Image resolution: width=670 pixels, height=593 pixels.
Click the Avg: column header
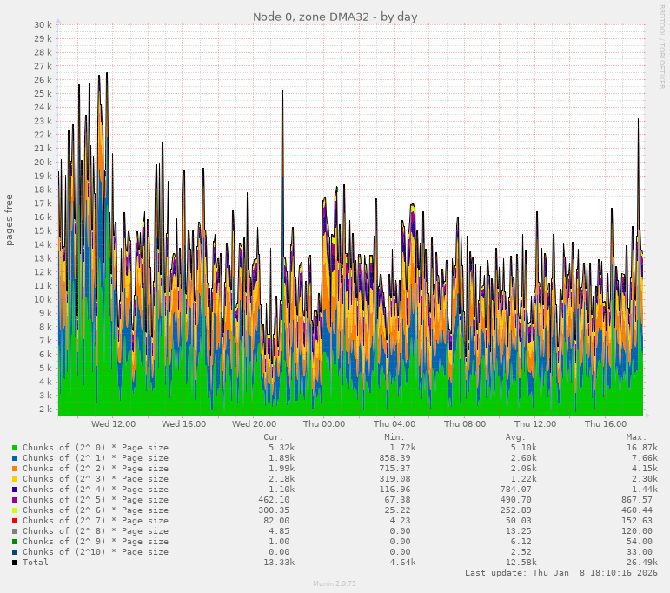515,437
